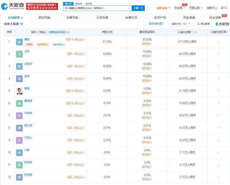Open the 全部比例 (12) filter dropdown

(x=181, y=24)
